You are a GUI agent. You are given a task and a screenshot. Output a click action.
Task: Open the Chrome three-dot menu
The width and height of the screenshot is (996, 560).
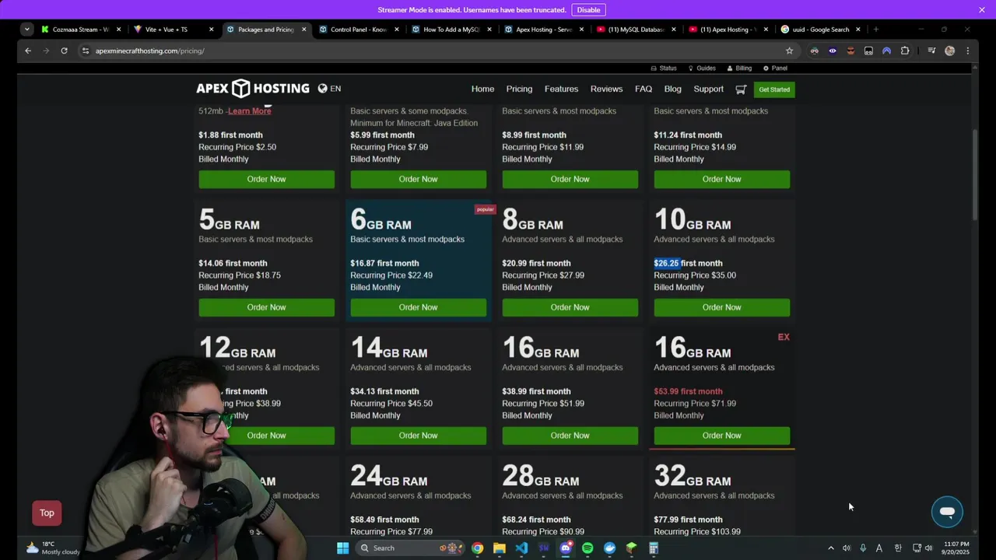[x=967, y=51]
